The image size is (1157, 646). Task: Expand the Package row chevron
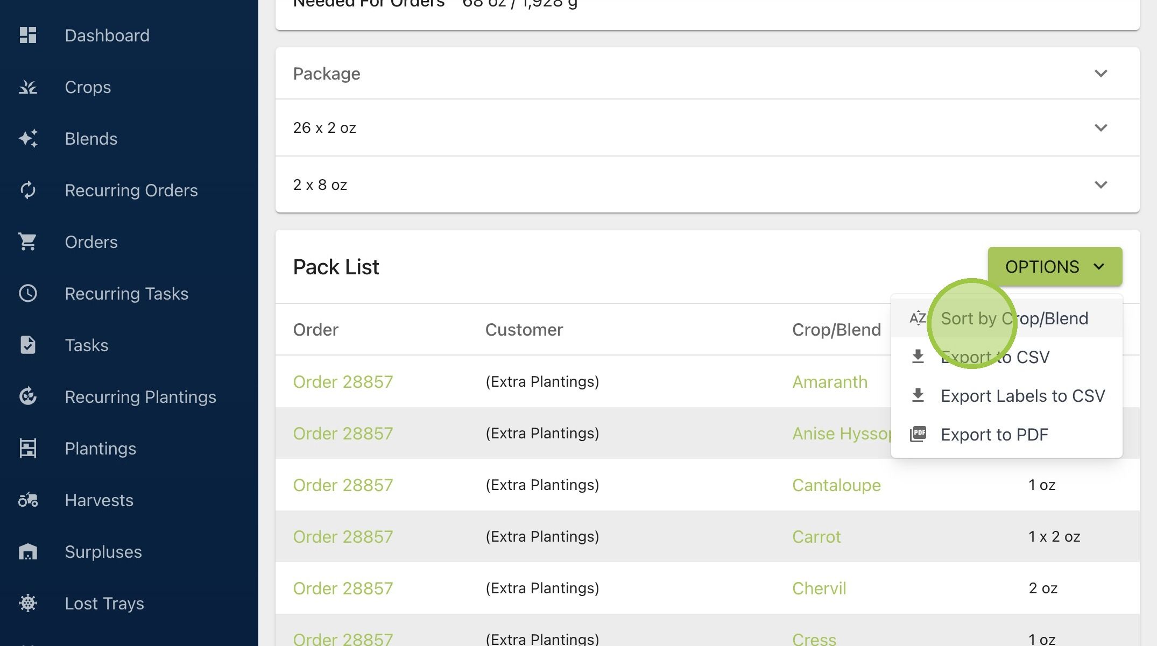click(x=1101, y=74)
